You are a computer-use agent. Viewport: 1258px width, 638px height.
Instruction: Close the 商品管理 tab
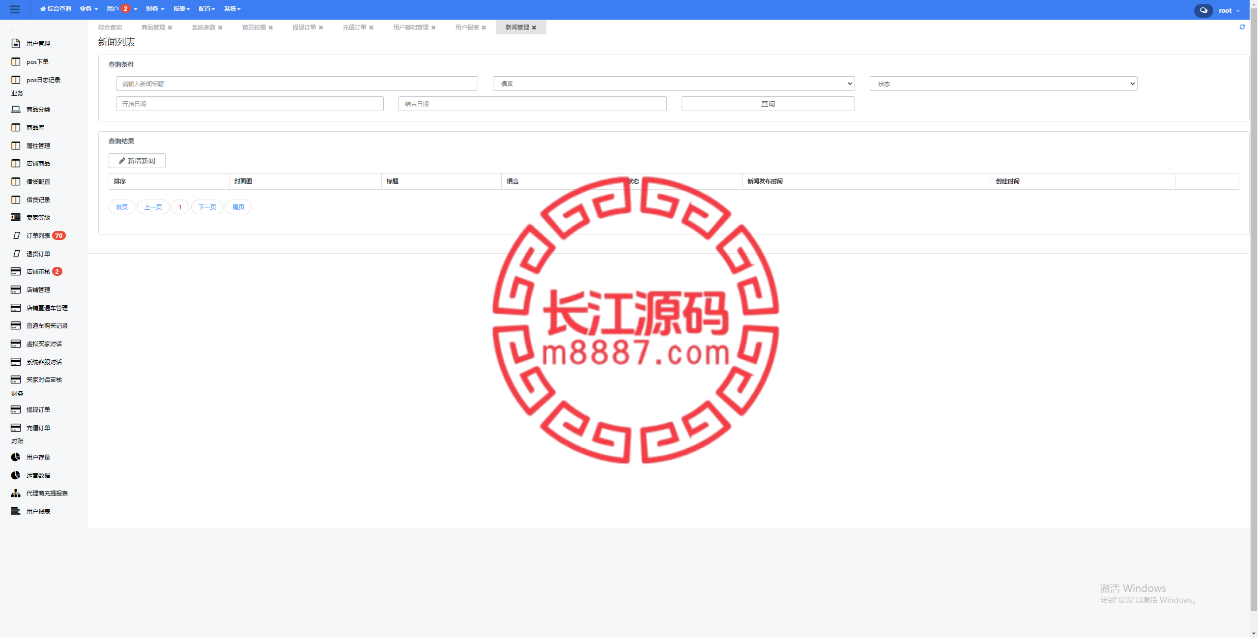point(170,28)
